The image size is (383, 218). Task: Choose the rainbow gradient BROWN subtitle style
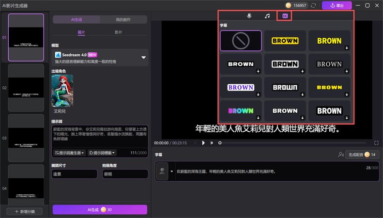[241, 111]
